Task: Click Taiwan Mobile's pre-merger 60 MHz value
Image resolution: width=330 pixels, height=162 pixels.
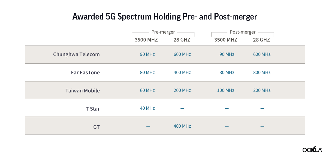Action: (x=147, y=90)
